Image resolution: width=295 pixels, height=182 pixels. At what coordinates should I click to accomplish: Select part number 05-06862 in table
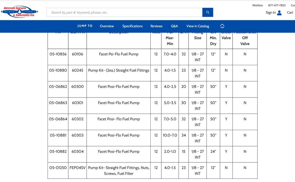point(58,87)
